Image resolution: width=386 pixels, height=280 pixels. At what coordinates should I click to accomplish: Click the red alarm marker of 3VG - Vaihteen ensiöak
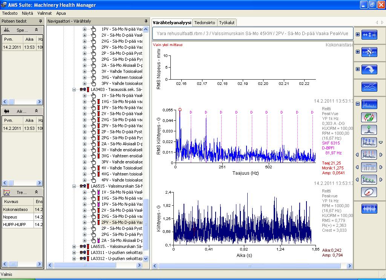click(x=98, y=156)
